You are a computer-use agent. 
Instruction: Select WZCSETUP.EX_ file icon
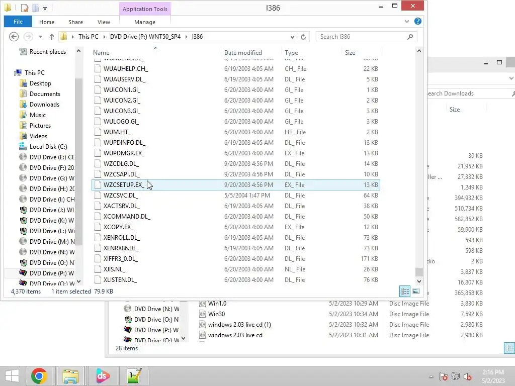click(x=98, y=185)
